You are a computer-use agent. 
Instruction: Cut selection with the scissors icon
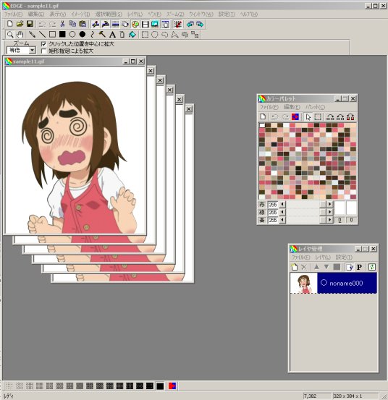62,24
